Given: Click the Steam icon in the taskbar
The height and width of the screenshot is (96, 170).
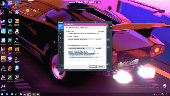Looking at the screenshot, I should (x=16, y=94).
